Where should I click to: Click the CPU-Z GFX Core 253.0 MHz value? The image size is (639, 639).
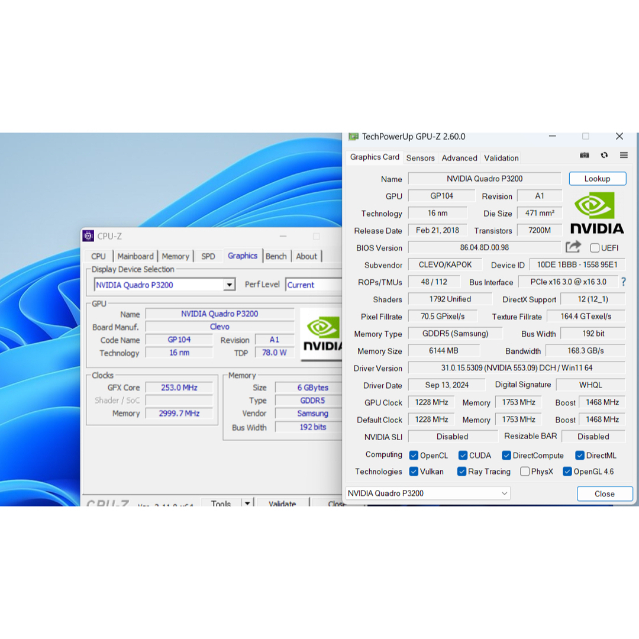point(179,387)
